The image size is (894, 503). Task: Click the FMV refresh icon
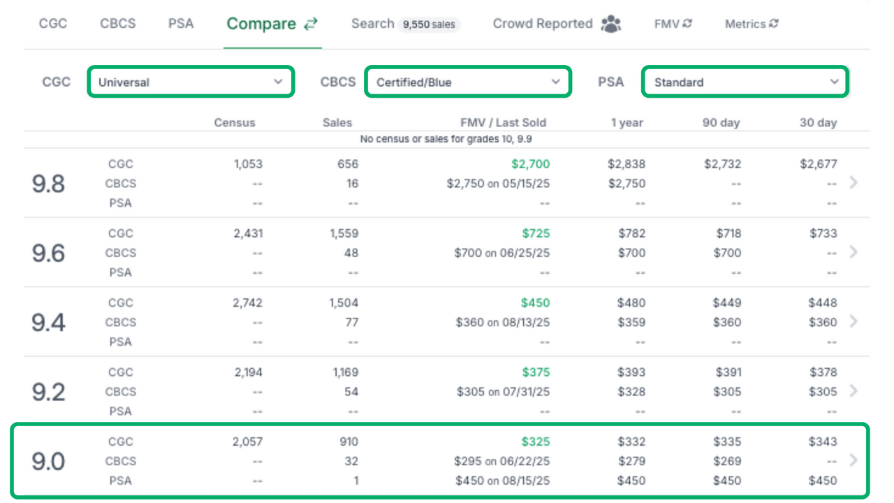coord(687,23)
